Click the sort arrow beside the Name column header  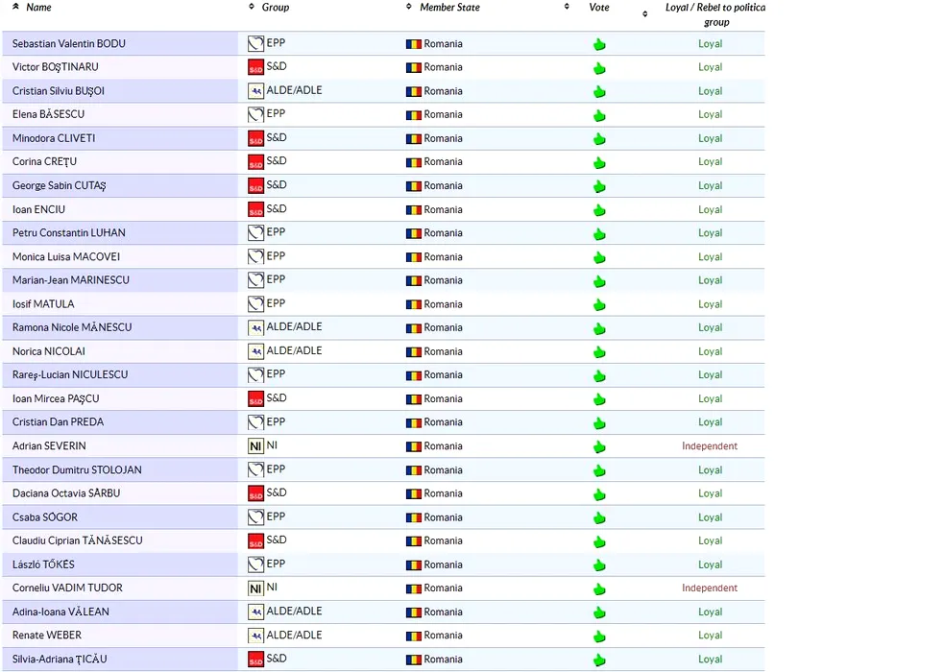click(x=15, y=7)
